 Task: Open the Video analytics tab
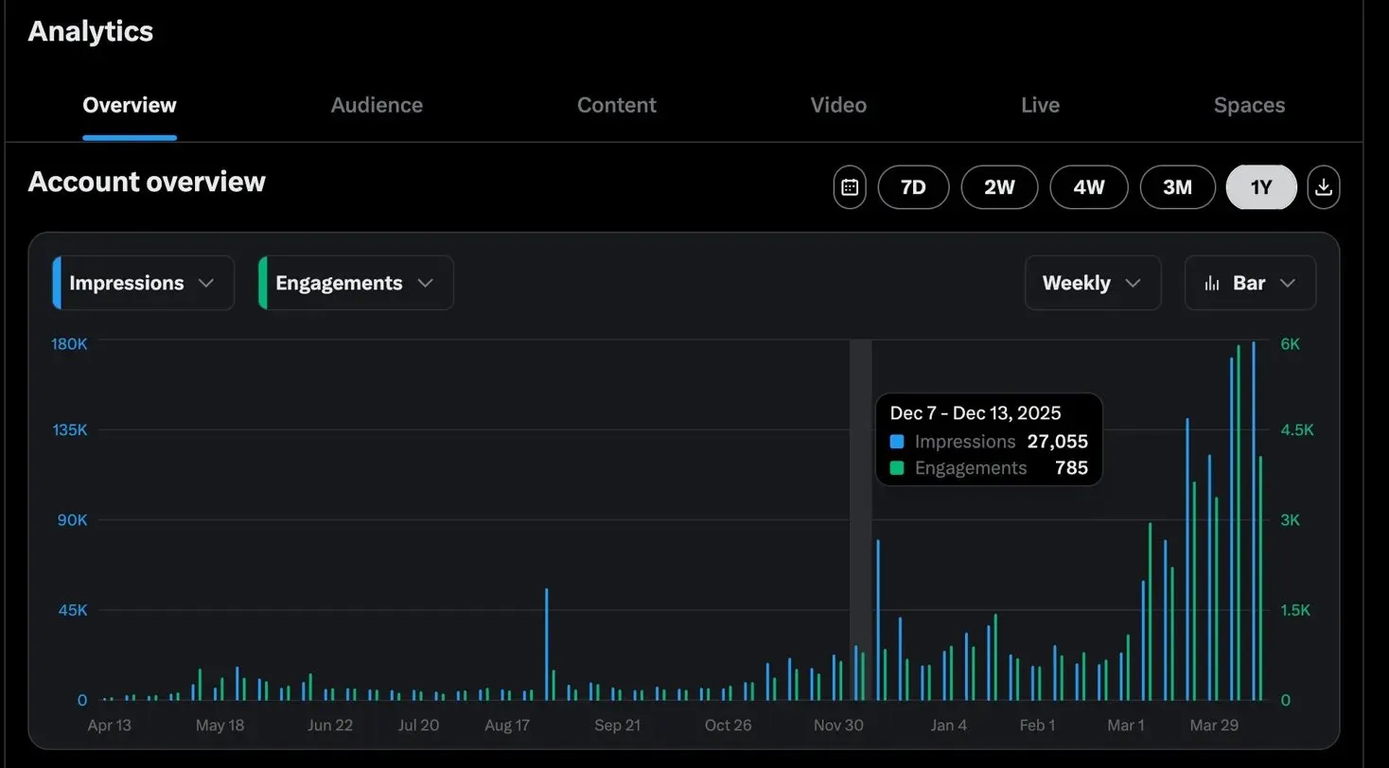click(838, 105)
